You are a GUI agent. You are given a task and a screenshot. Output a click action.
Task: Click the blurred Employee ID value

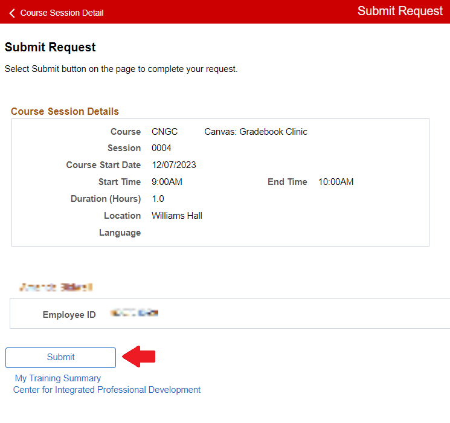[x=134, y=313]
